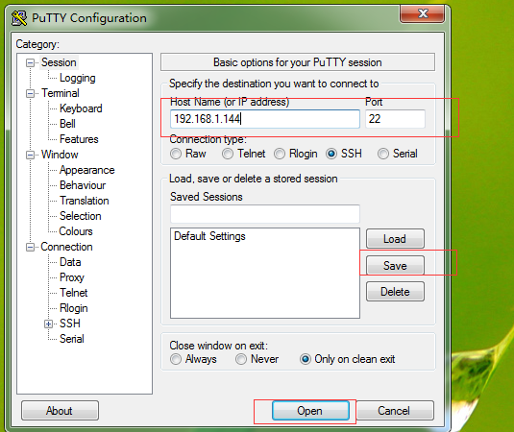Click the PuTTY title bar icon
This screenshot has height=432, width=514.
tap(19, 18)
